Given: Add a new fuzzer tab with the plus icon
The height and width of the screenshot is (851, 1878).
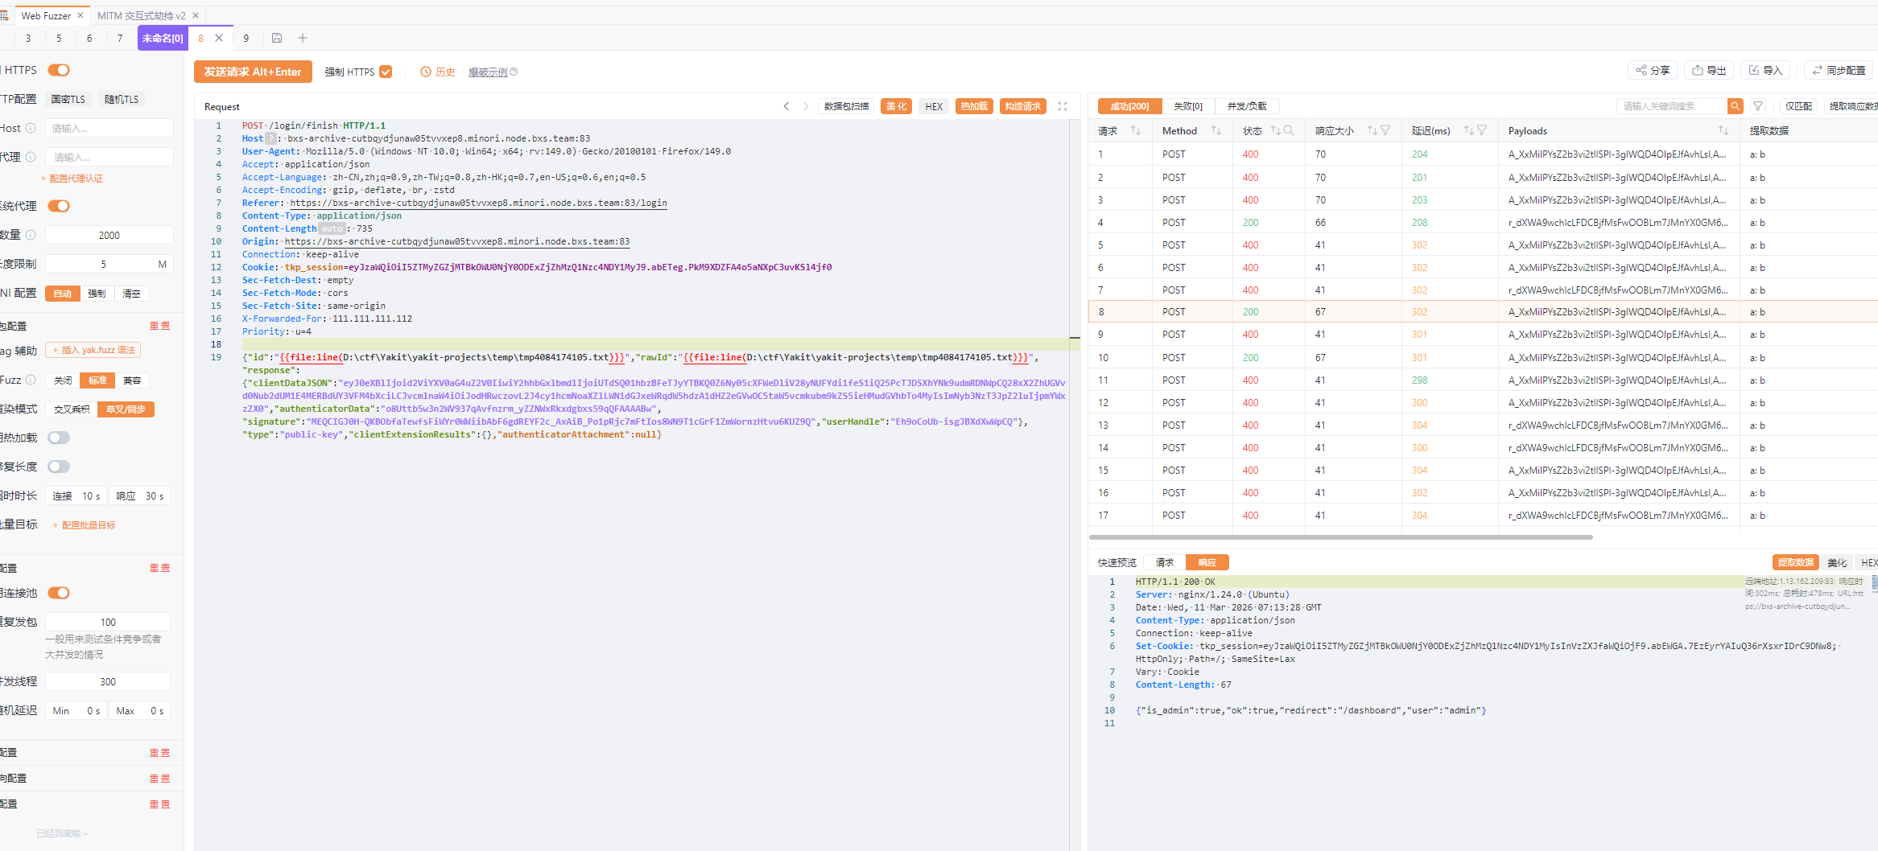Looking at the screenshot, I should click(303, 38).
